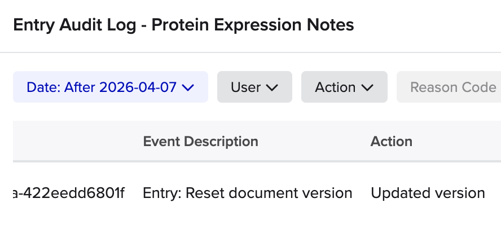Expand the Action filter dropdown
The height and width of the screenshot is (229, 501).
pyautogui.click(x=344, y=87)
